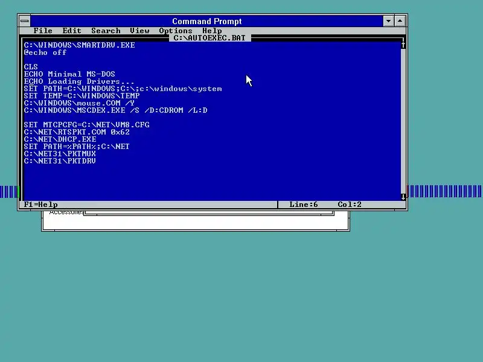Click the Accessories label in background window
The width and height of the screenshot is (483, 362).
[66, 212]
